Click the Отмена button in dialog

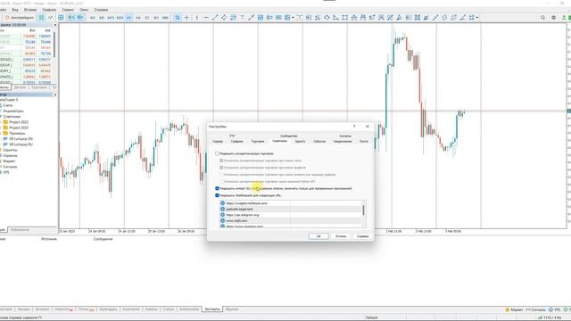(x=341, y=236)
